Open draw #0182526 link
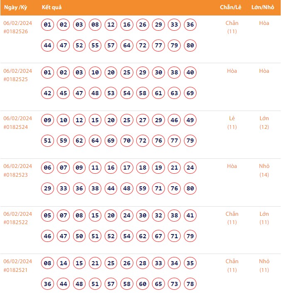Image resolution: width=282 pixels, height=296 pixels. coord(16,31)
